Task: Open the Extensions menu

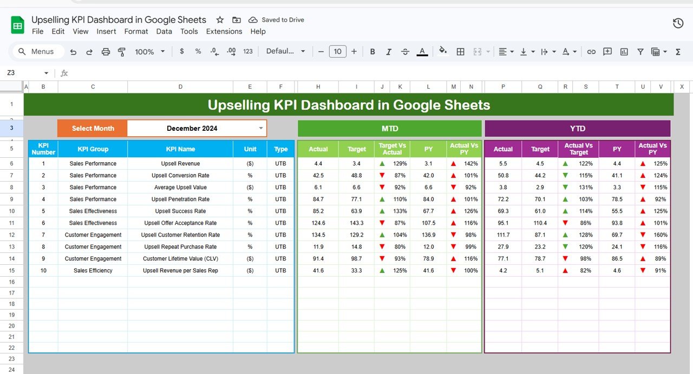Action: (224, 31)
